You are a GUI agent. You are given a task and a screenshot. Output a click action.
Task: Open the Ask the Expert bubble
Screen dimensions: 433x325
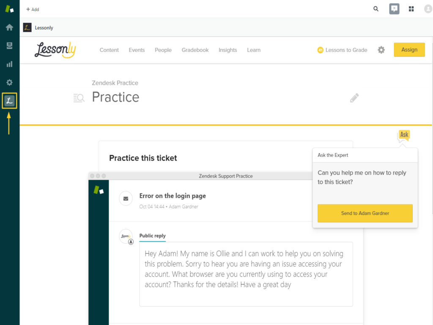coord(404,135)
